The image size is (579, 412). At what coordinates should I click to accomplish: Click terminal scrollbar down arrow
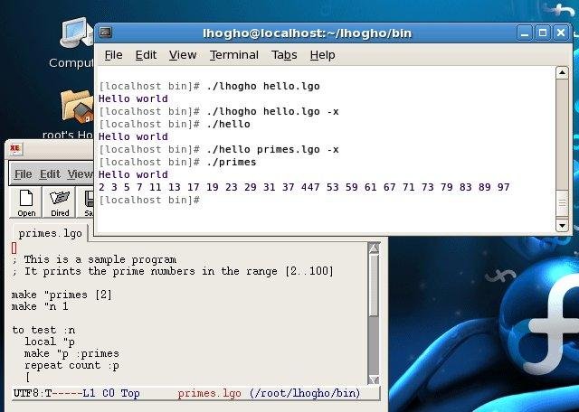[562, 225]
